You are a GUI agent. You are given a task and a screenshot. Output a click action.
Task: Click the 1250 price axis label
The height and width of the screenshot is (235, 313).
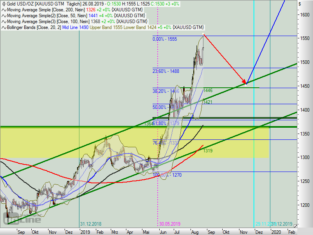click(x=304, y=181)
